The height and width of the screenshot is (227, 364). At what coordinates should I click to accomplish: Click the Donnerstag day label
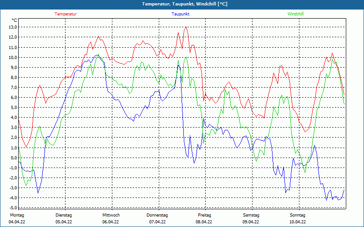point(157,215)
